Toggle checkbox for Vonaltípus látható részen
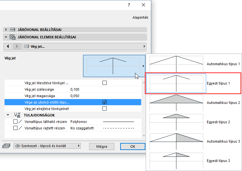 (15, 122)
